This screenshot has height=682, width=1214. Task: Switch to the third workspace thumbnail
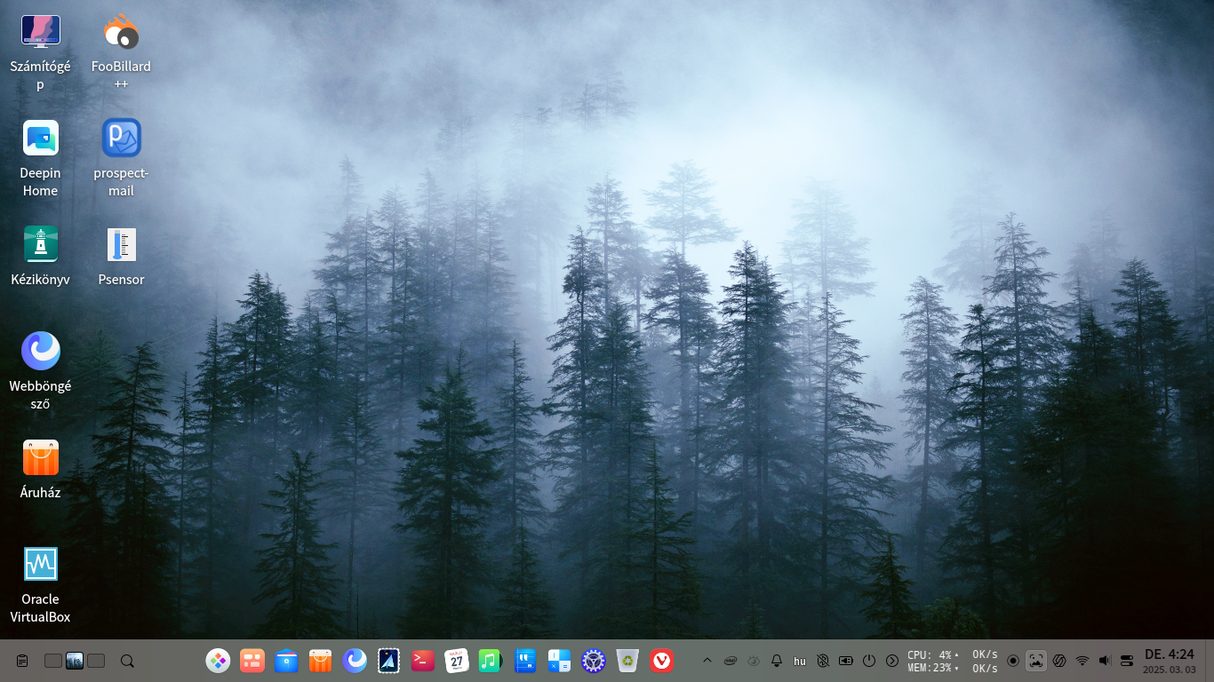pyautogui.click(x=96, y=661)
